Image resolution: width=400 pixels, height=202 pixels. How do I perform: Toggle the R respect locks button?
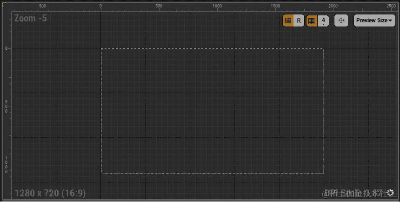point(299,20)
